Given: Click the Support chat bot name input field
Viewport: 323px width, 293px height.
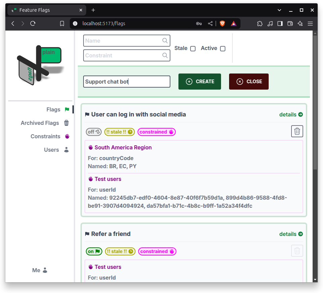Looking at the screenshot, I should (127, 81).
